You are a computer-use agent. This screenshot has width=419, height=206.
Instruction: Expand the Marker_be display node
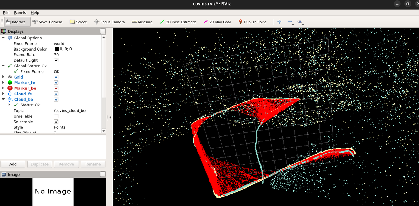click(3, 88)
